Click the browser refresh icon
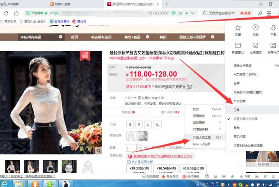 click(x=6, y=13)
